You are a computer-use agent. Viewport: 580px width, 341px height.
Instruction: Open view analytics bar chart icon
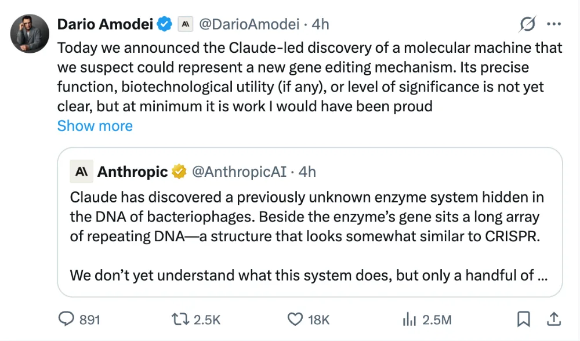point(409,319)
